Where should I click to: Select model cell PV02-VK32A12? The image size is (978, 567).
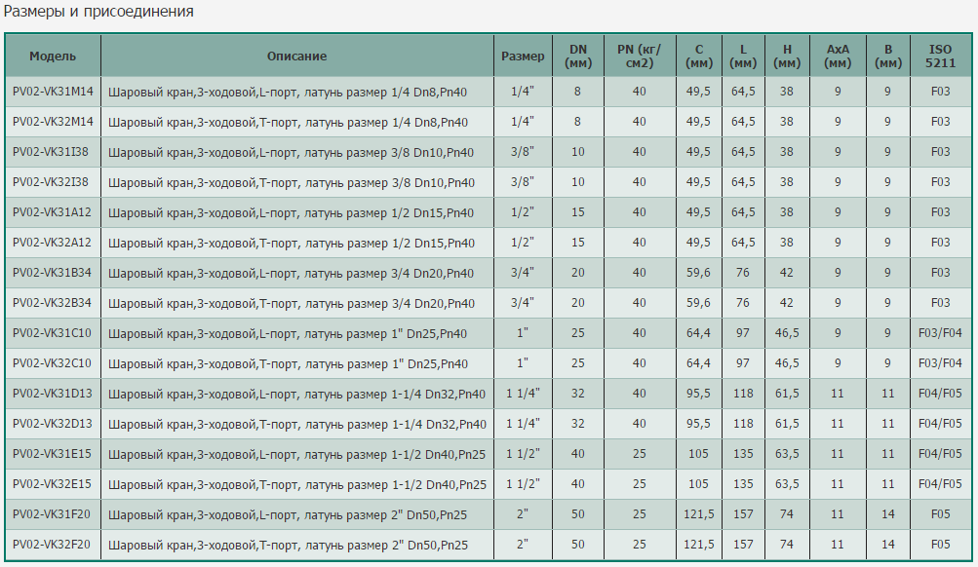coord(53,243)
